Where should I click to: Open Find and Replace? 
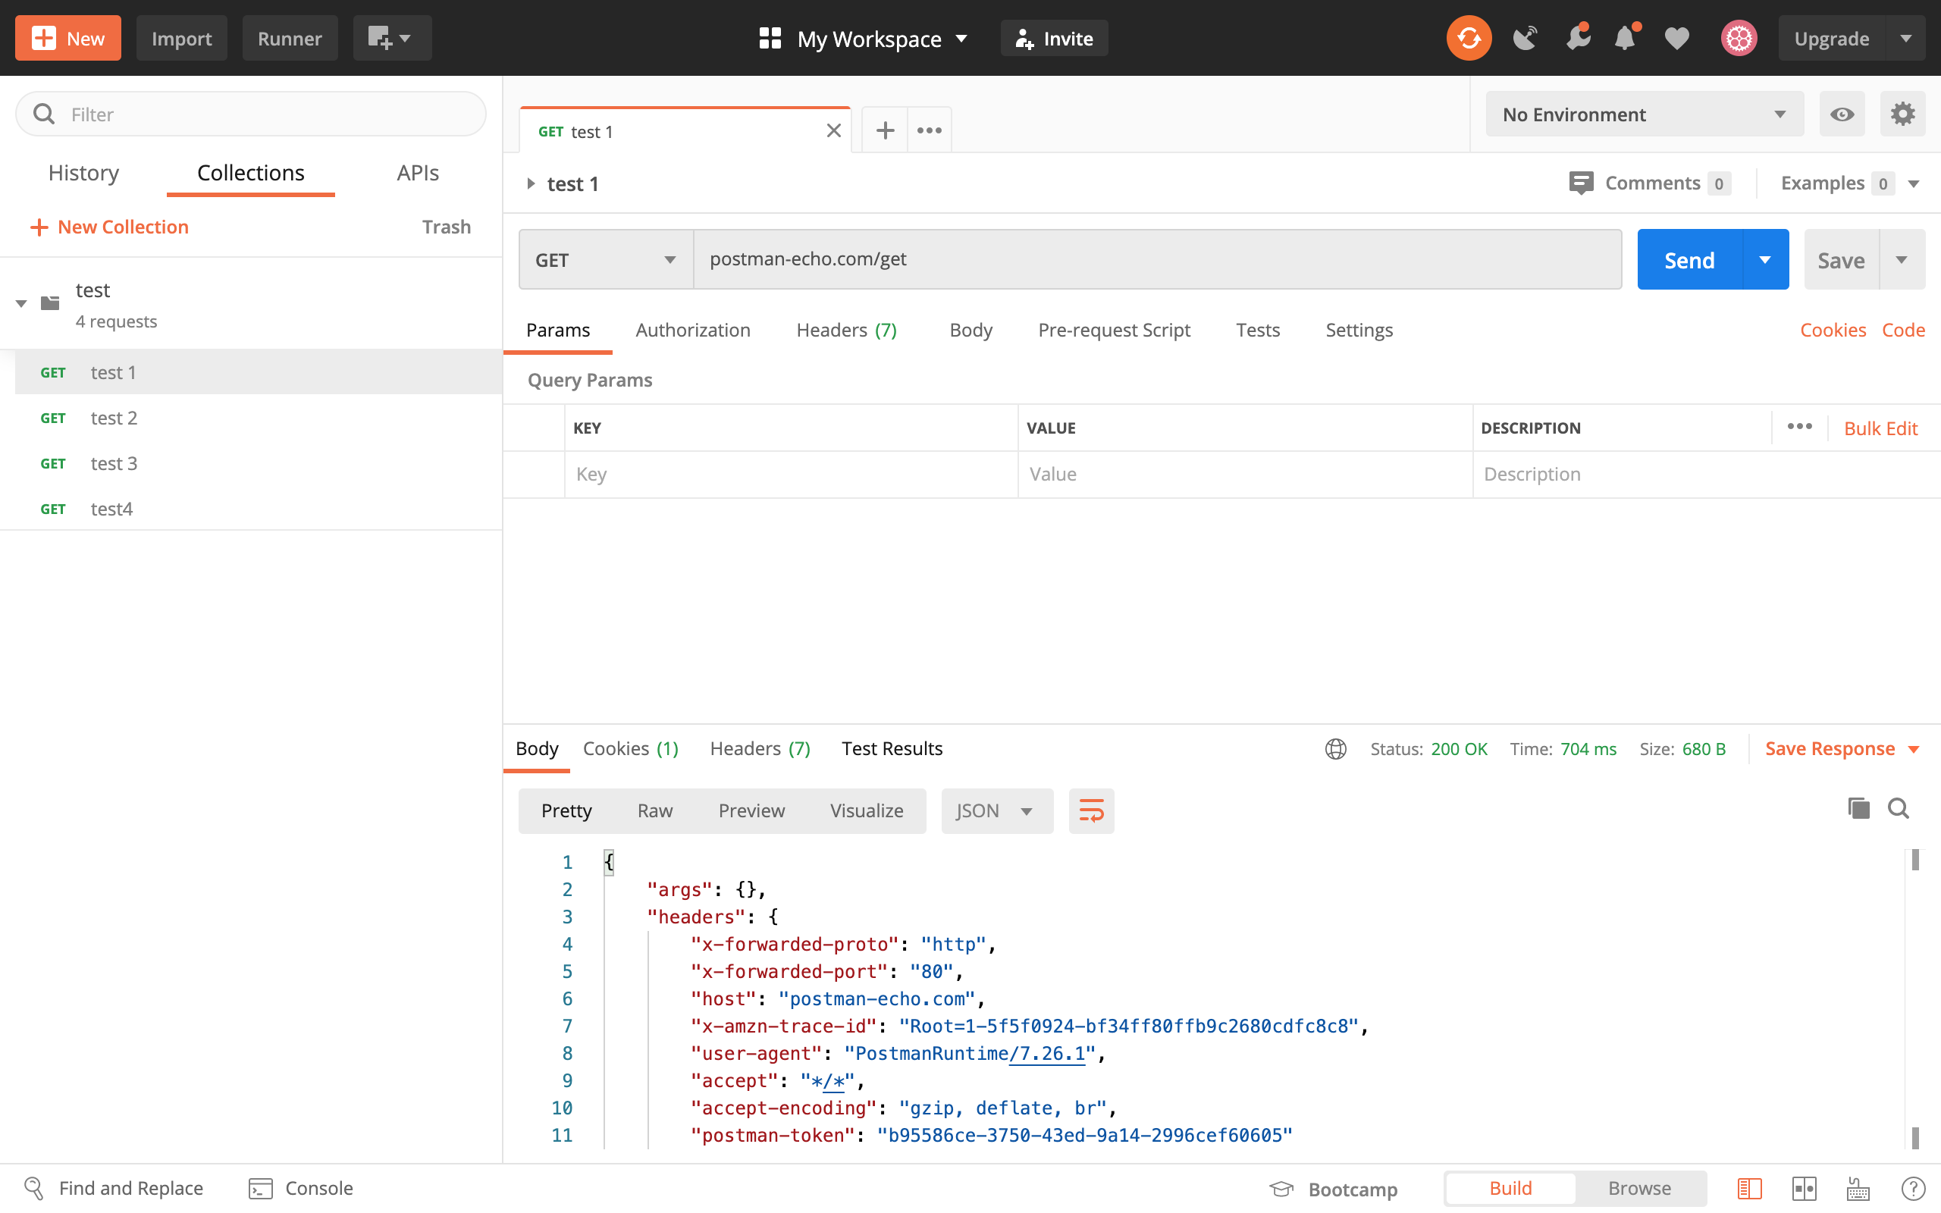pyautogui.click(x=113, y=1187)
